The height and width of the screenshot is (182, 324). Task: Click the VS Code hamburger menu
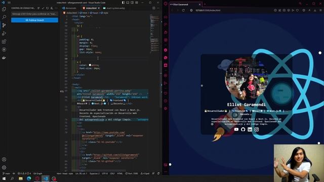(x=9, y=3)
